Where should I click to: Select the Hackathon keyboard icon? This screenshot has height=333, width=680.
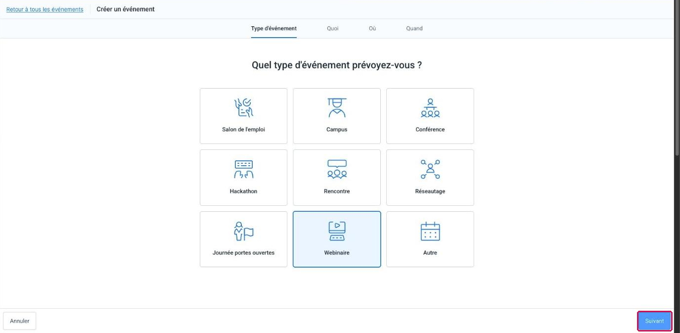point(243,169)
